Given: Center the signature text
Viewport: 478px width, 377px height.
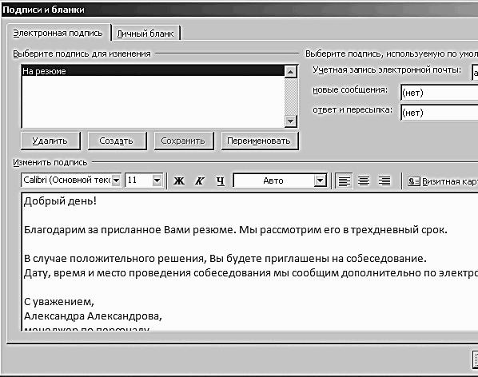Looking at the screenshot, I should [x=364, y=181].
